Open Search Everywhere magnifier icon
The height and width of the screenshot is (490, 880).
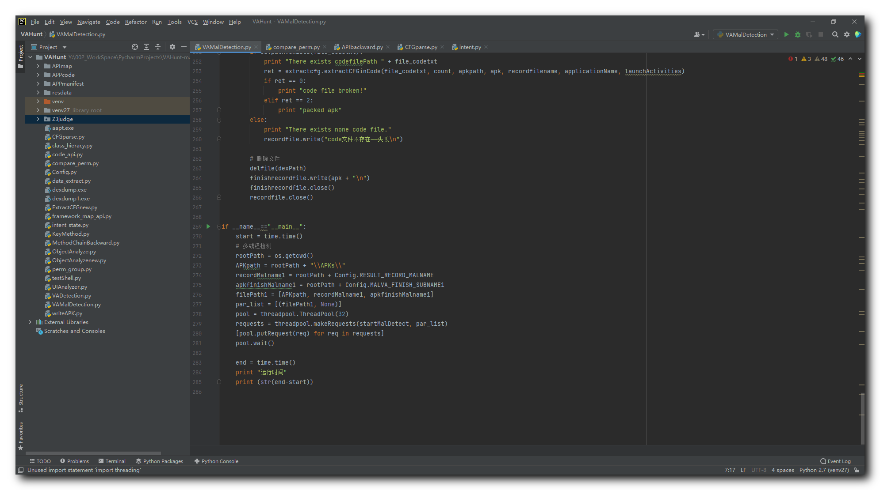835,34
